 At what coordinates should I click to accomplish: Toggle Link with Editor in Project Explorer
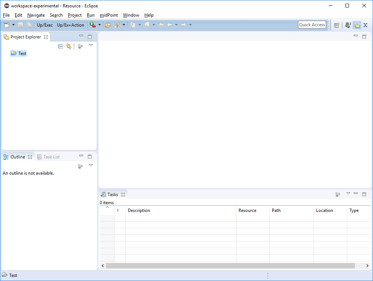(x=69, y=46)
